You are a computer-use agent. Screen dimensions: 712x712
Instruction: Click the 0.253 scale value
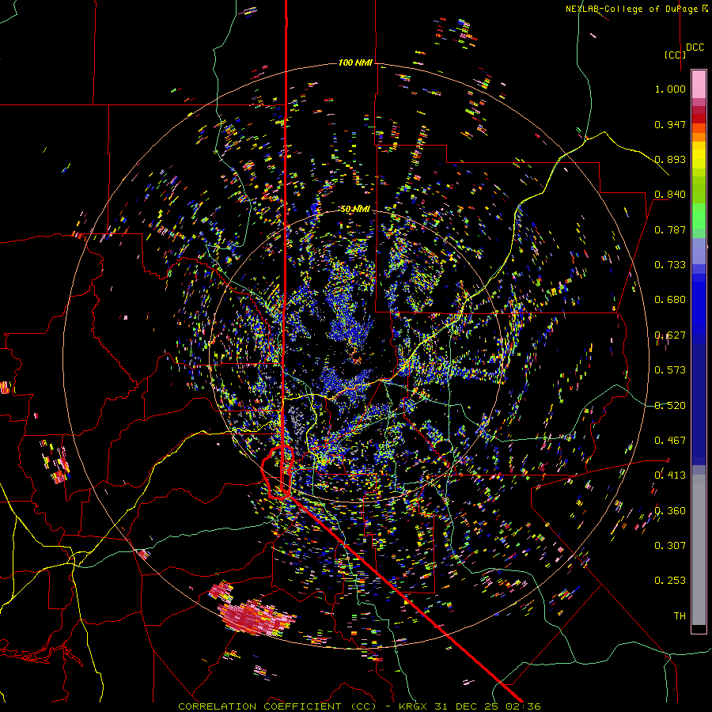point(670,581)
